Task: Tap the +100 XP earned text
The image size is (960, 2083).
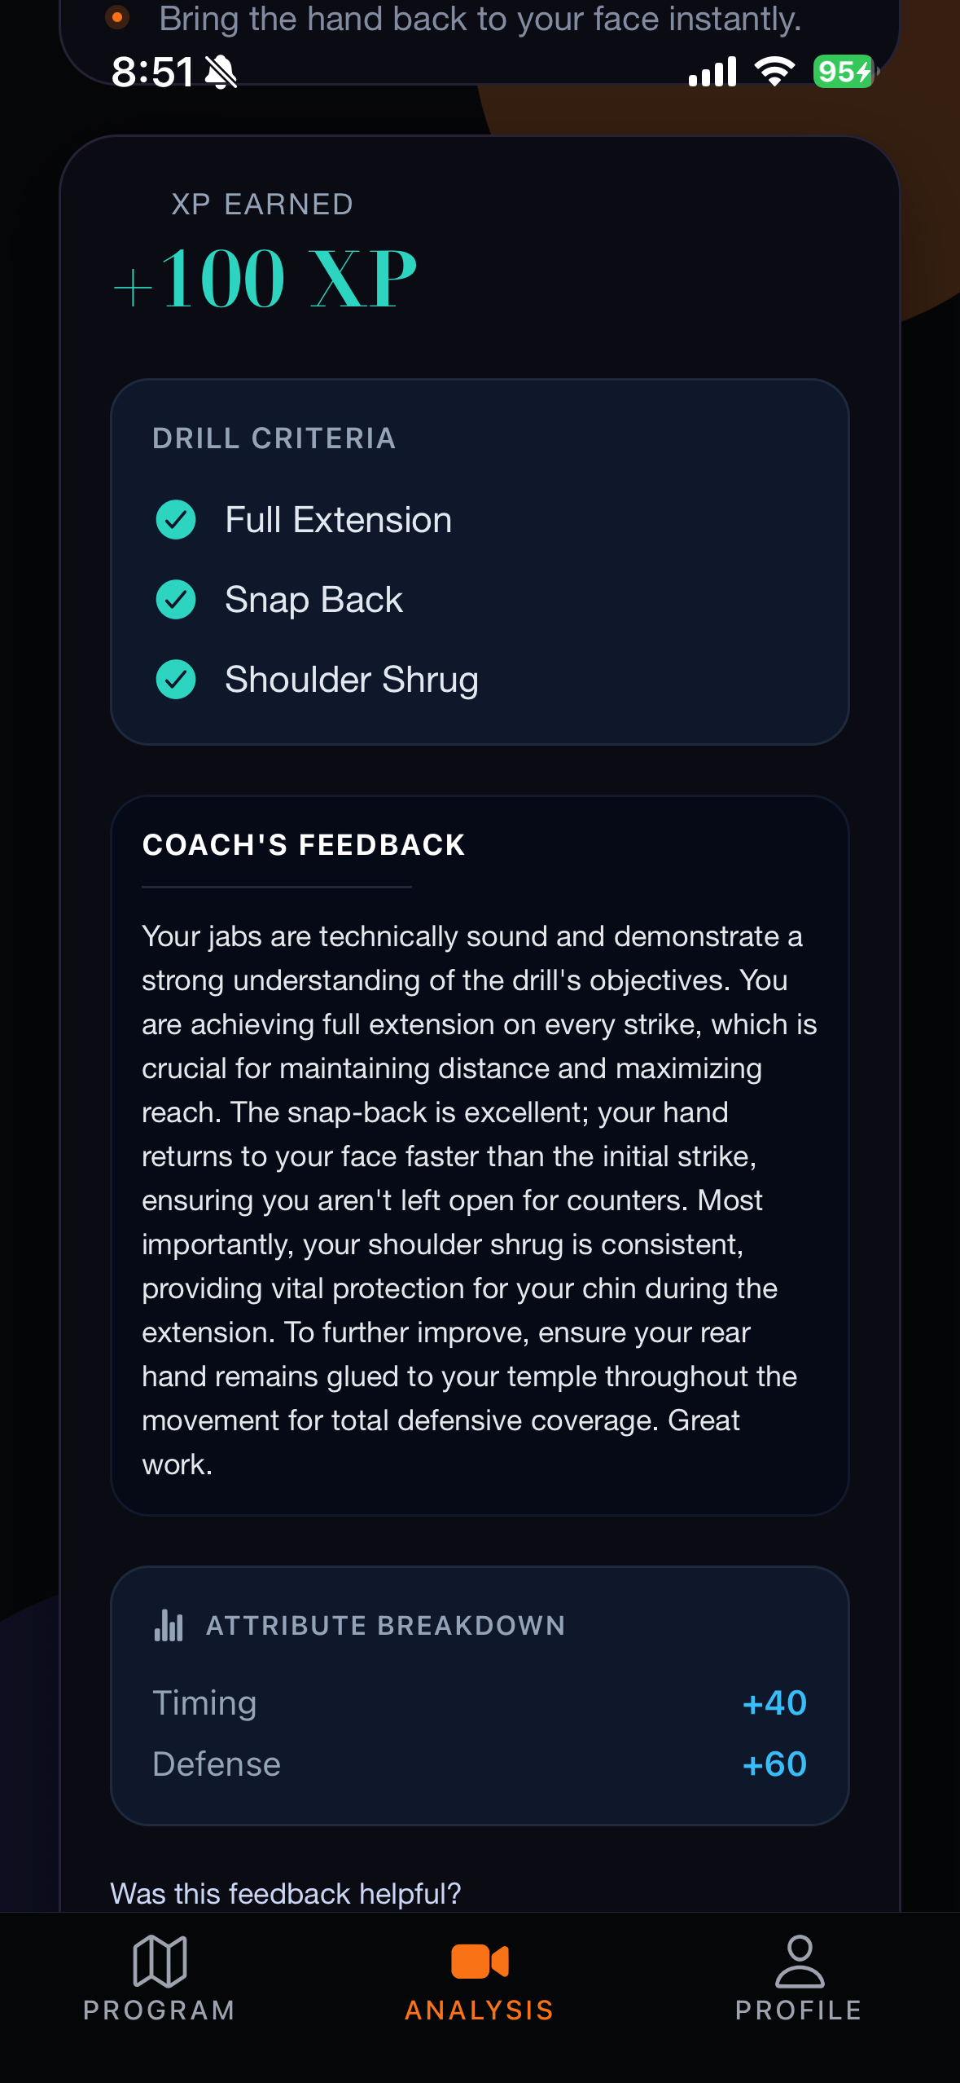Action: (x=264, y=277)
